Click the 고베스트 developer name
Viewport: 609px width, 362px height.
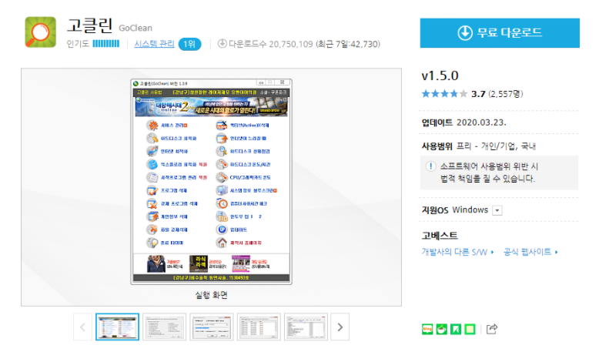440,236
